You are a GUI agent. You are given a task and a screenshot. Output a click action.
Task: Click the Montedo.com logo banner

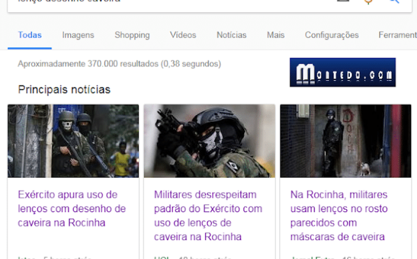pyautogui.click(x=342, y=72)
